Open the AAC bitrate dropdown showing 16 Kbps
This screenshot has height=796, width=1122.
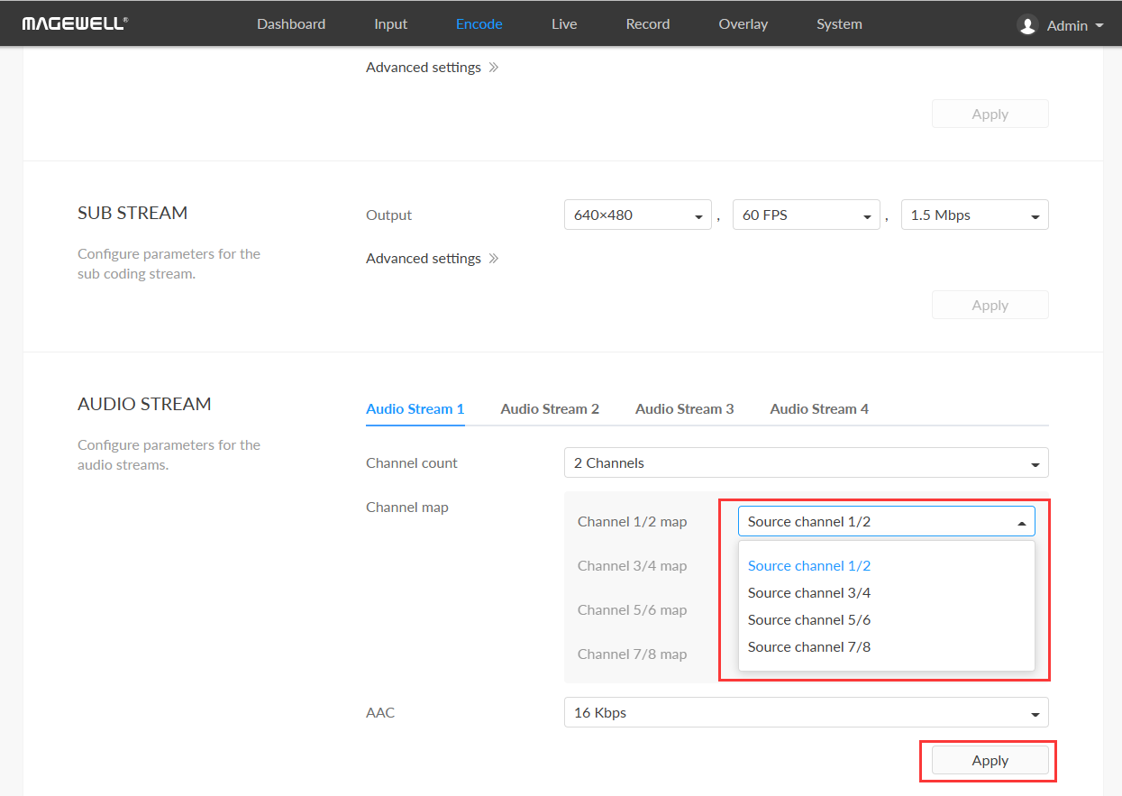(807, 713)
